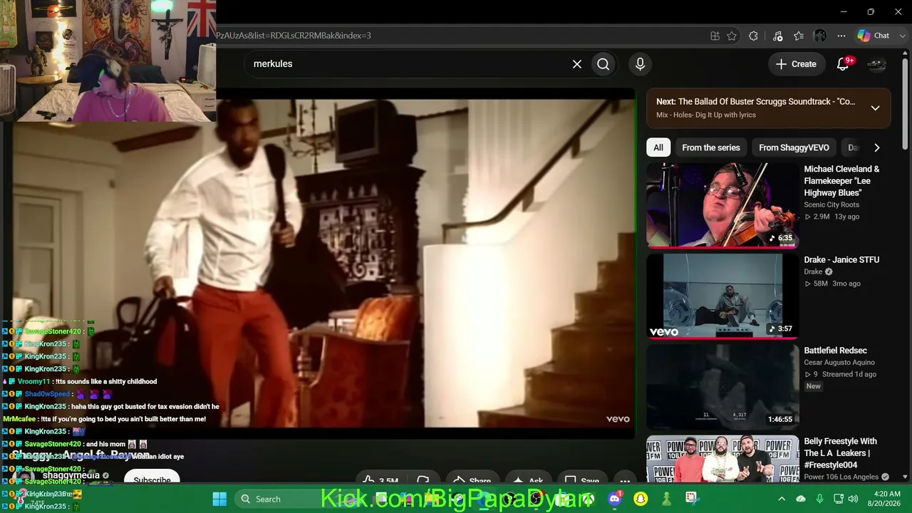Click the Create button
Image resolution: width=912 pixels, height=513 pixels.
(797, 64)
